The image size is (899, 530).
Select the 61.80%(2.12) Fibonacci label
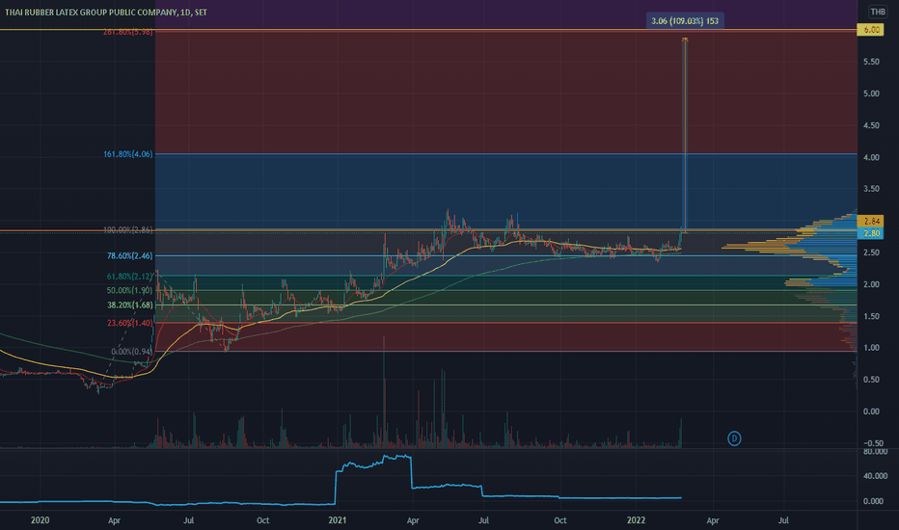coord(129,277)
